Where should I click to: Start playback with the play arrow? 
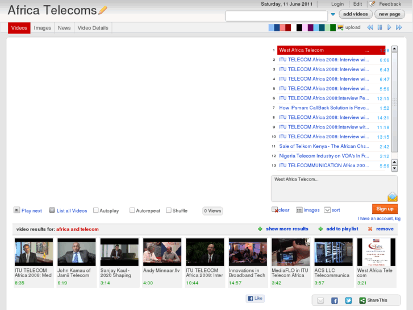[x=389, y=27]
